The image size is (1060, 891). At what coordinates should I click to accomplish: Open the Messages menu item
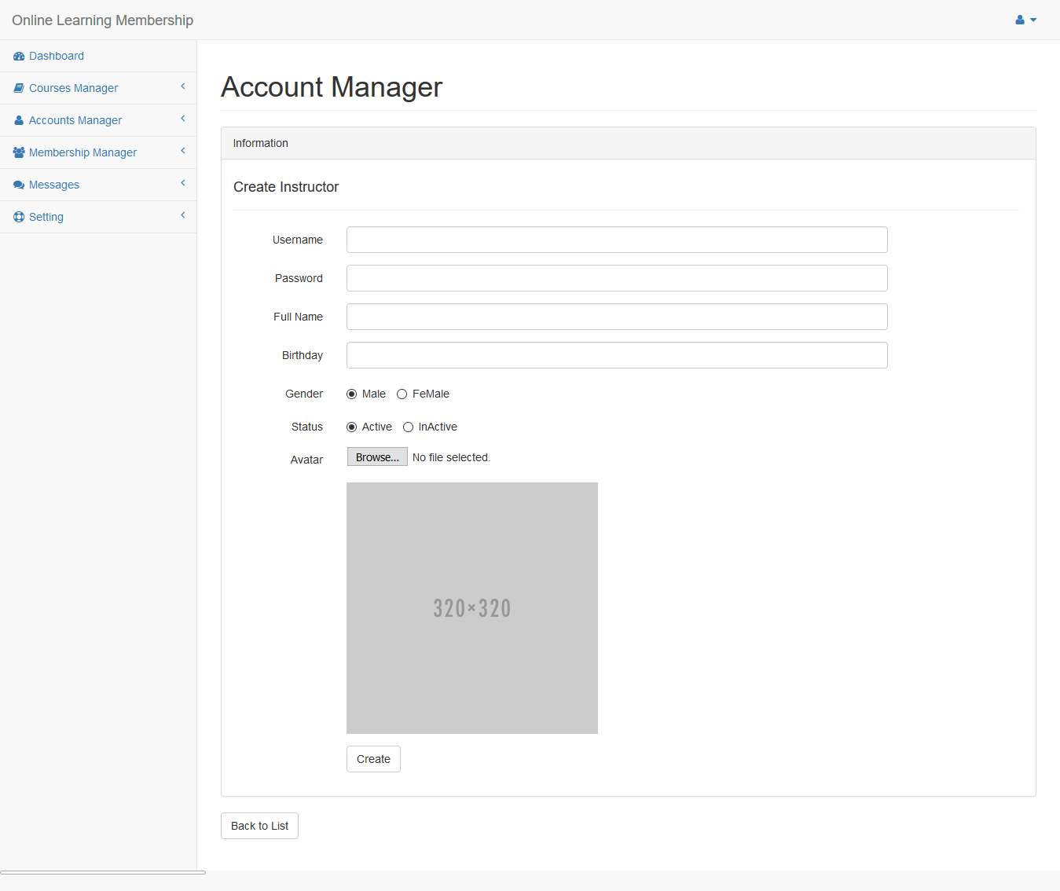(54, 185)
